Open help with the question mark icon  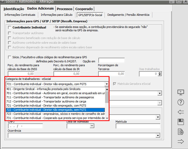[x=181, y=102]
